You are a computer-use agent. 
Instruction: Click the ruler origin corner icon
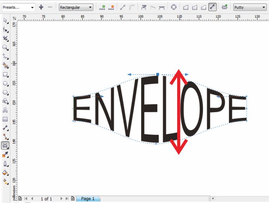coord(14,18)
